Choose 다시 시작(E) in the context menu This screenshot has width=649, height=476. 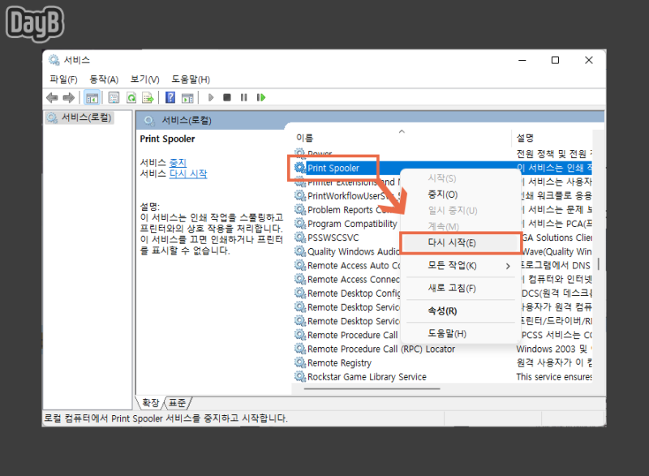461,242
